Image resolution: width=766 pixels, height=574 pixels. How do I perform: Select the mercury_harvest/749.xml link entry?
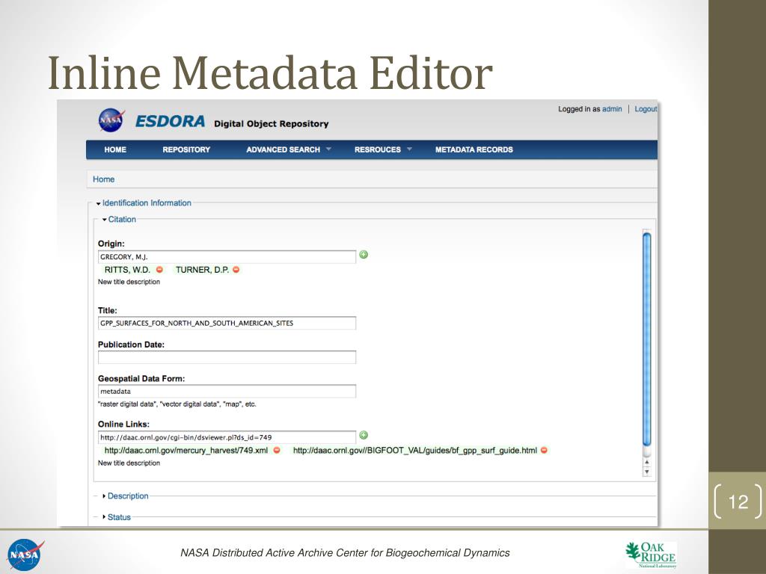coord(186,450)
